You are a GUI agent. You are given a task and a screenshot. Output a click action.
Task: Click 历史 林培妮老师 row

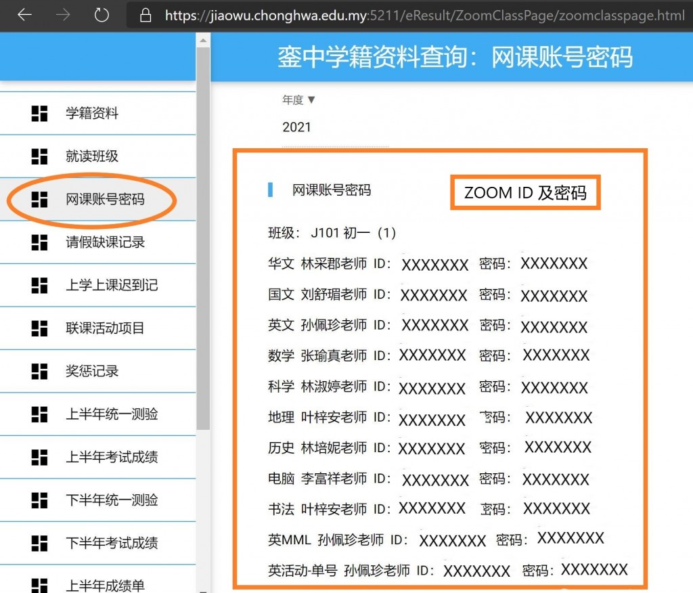point(430,448)
